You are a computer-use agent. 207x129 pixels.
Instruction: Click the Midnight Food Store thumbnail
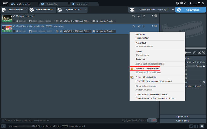(7, 19)
